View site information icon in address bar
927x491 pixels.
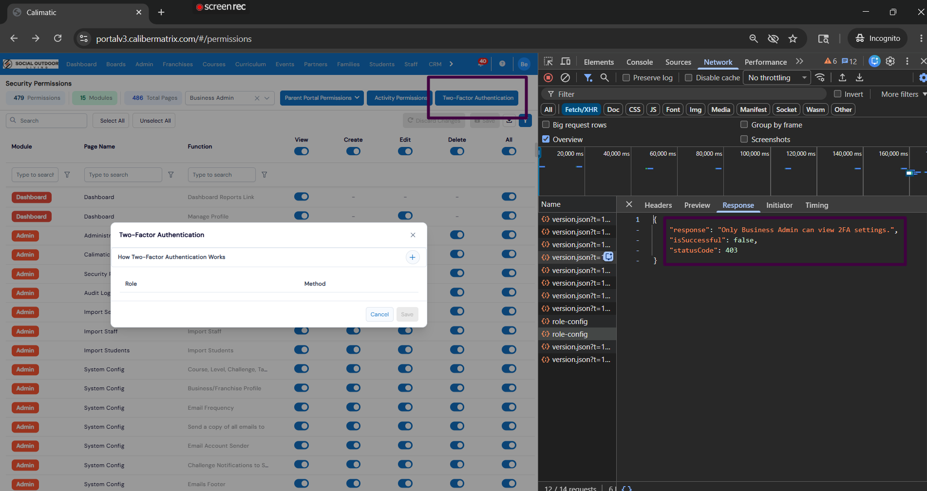[x=84, y=38]
